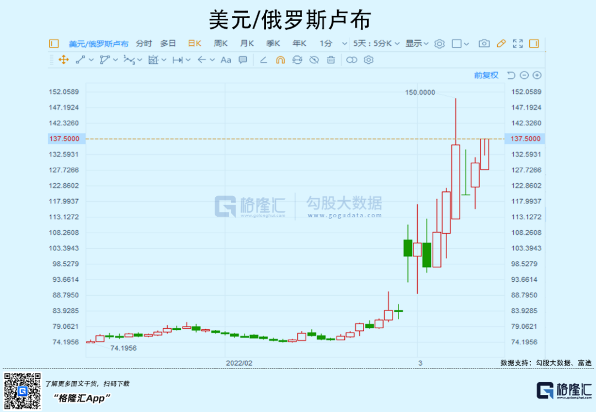Viewport: 596px width, 412px height.
Task: Select the move crosshair cursor tool
Action: pos(63,60)
